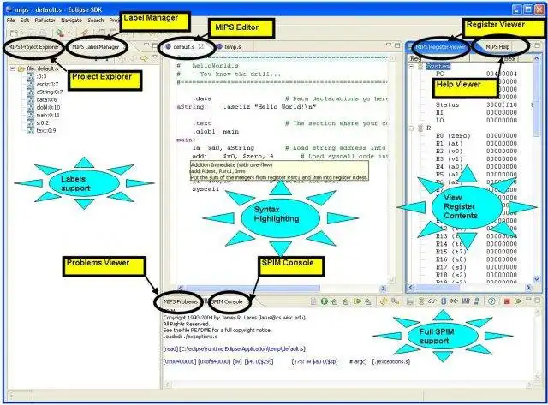This screenshot has height=405, width=548.
Task: Click the Run external tools icon in main toolbar
Action: click(x=60, y=33)
